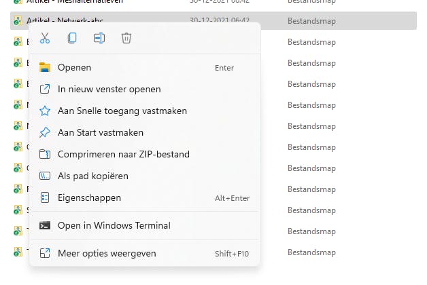Click the Delete trash can icon
This screenshot has height=285, width=427.
click(x=126, y=38)
